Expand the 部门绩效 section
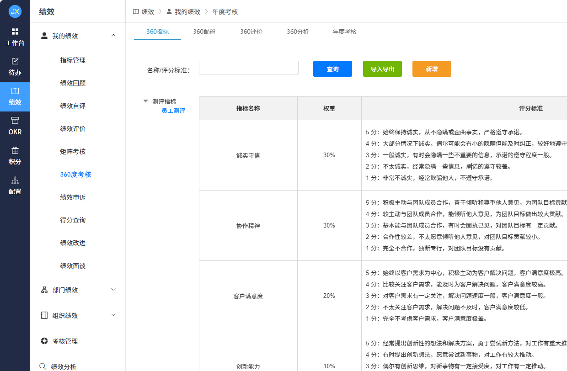Screen dimensions: 567x371 click(x=113, y=289)
